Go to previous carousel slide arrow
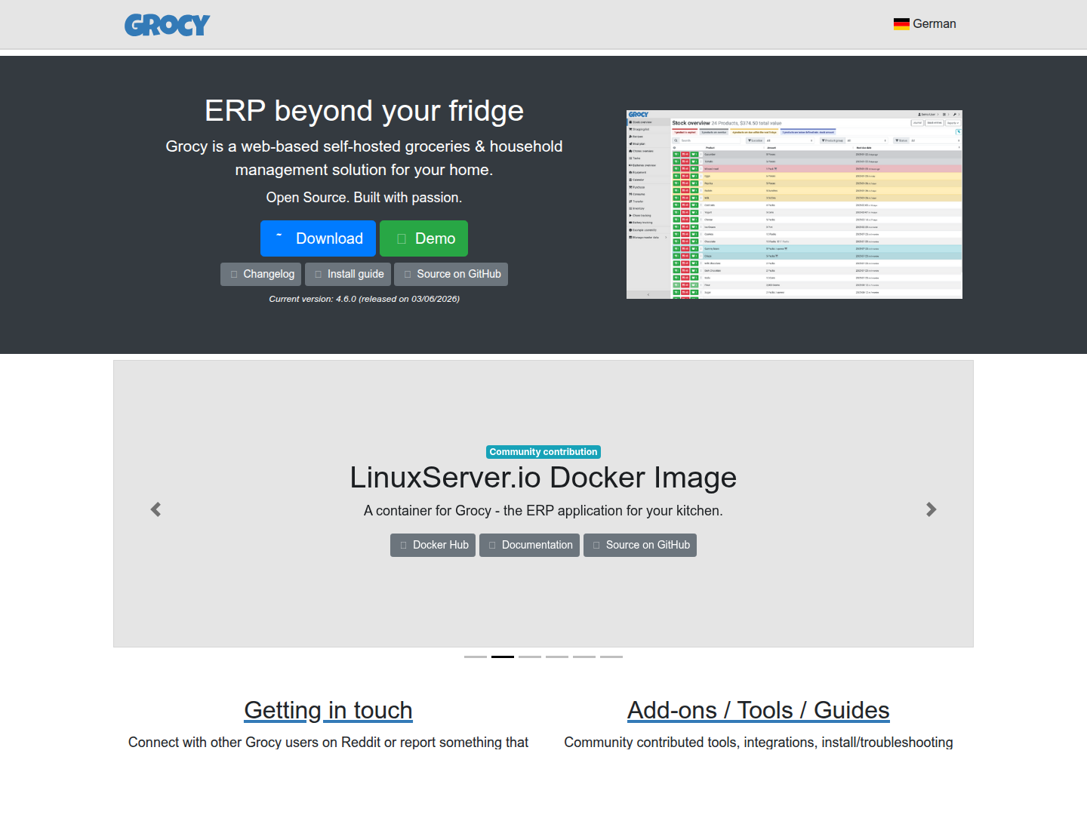The height and width of the screenshot is (815, 1087). tap(156, 509)
